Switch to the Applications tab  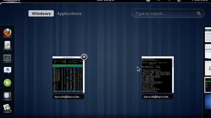click(69, 13)
